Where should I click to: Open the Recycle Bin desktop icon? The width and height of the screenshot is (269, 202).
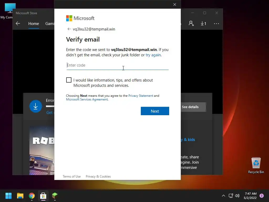point(256,165)
